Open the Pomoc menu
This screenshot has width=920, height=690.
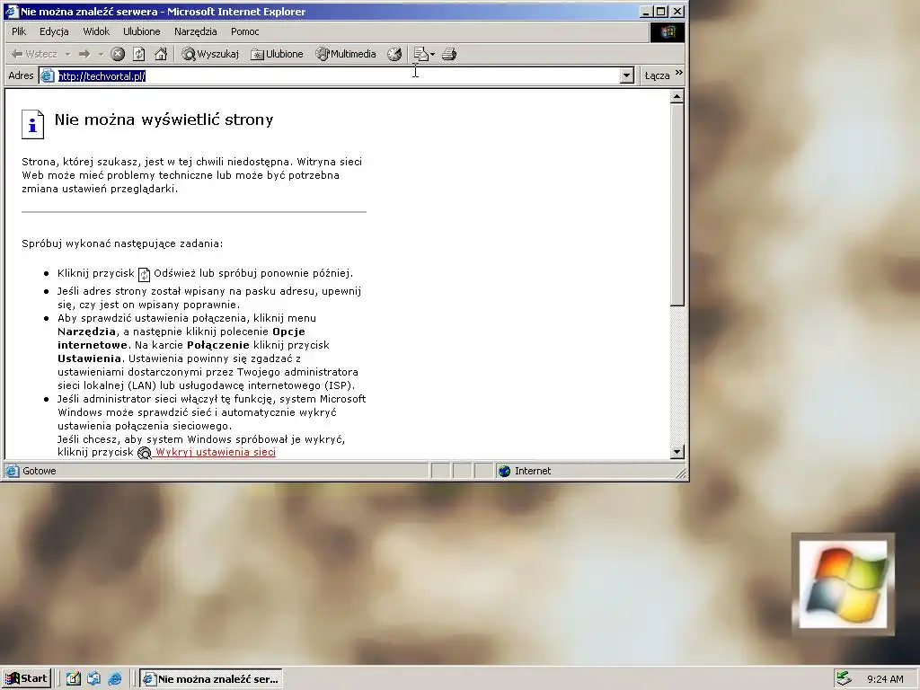244,31
